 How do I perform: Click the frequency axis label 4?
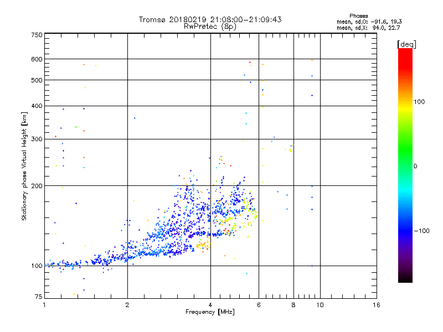click(x=210, y=305)
